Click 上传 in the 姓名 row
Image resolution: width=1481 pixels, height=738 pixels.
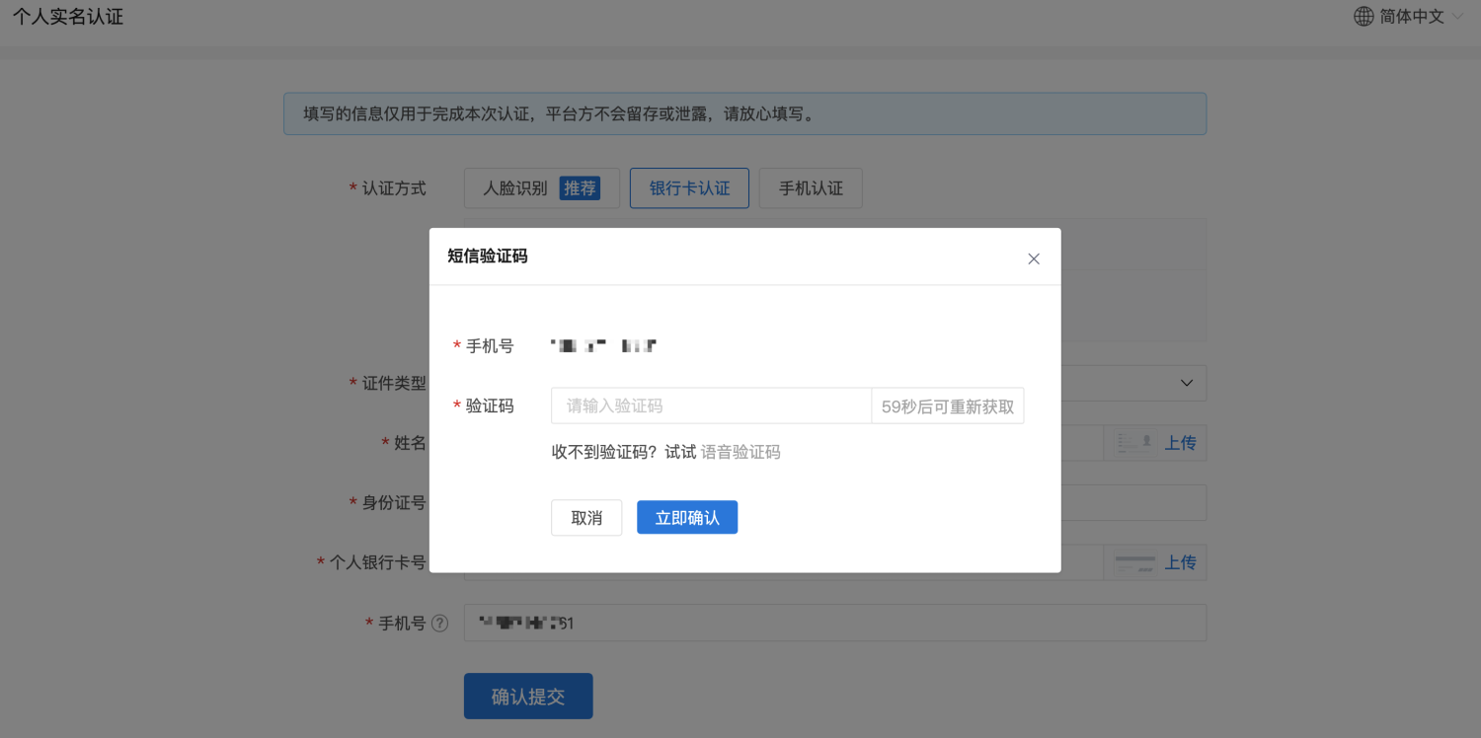1180,443
